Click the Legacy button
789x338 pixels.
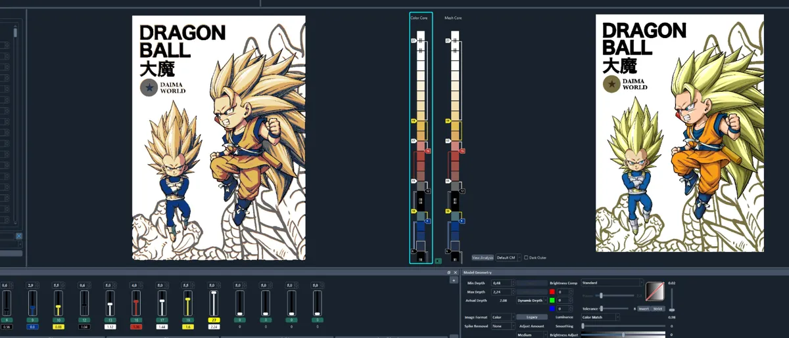point(532,317)
